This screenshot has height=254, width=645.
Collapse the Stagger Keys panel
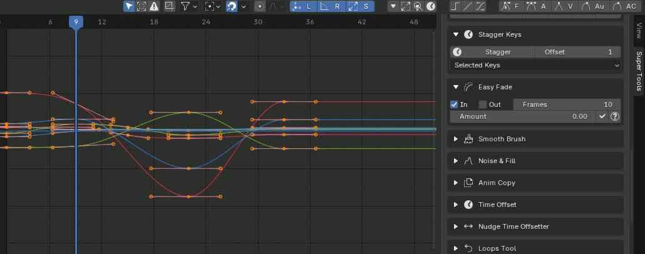pyautogui.click(x=455, y=34)
